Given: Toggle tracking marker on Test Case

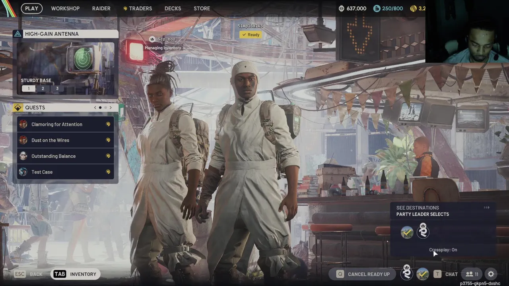Looking at the screenshot, I should 108,172.
